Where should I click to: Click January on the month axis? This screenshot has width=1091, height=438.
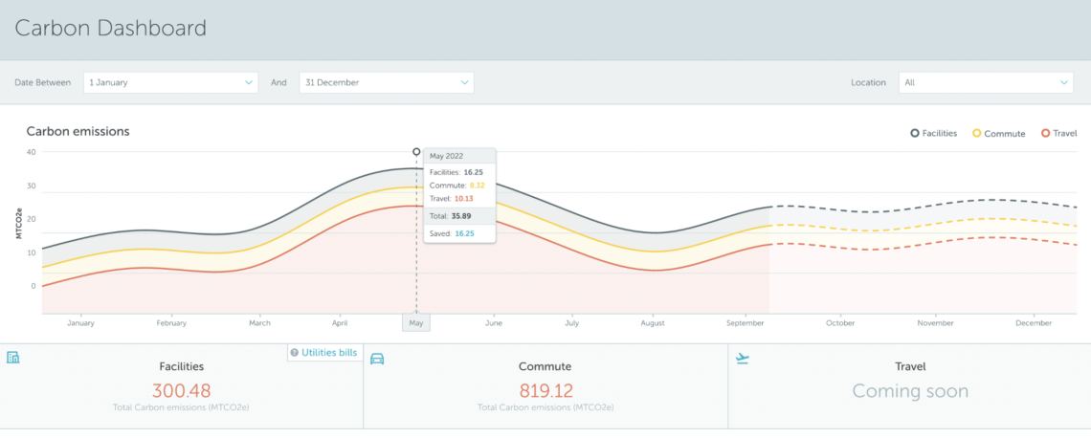pyautogui.click(x=80, y=323)
